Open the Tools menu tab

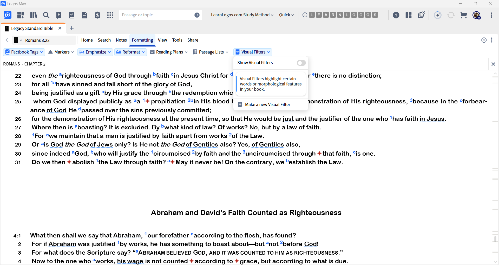(177, 40)
